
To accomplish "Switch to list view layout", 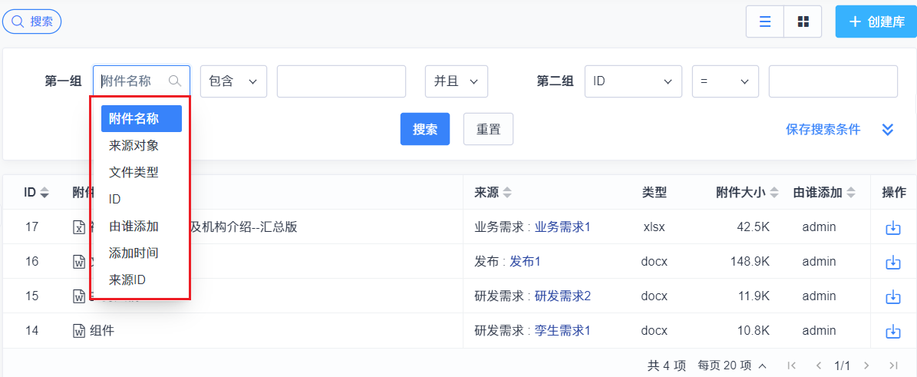I will (x=764, y=21).
